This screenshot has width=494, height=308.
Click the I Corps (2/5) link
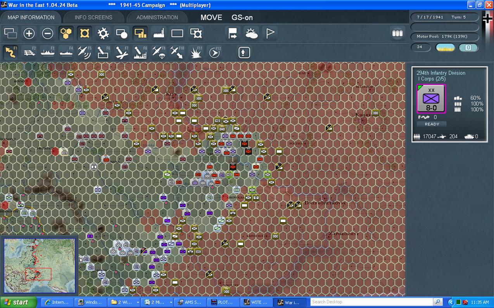coord(431,79)
